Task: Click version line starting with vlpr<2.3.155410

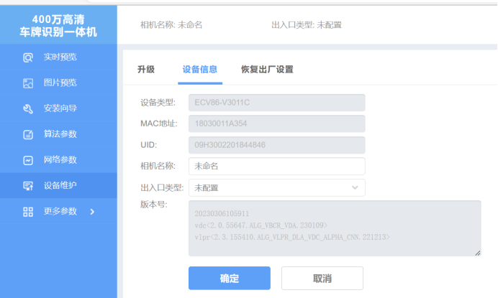Action: pyautogui.click(x=292, y=237)
